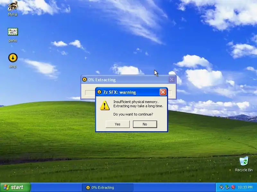Click the red security shield tray icon

(233, 187)
